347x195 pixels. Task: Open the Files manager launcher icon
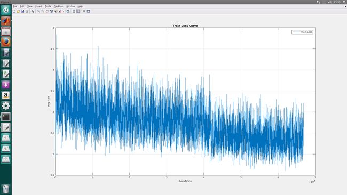6,31
